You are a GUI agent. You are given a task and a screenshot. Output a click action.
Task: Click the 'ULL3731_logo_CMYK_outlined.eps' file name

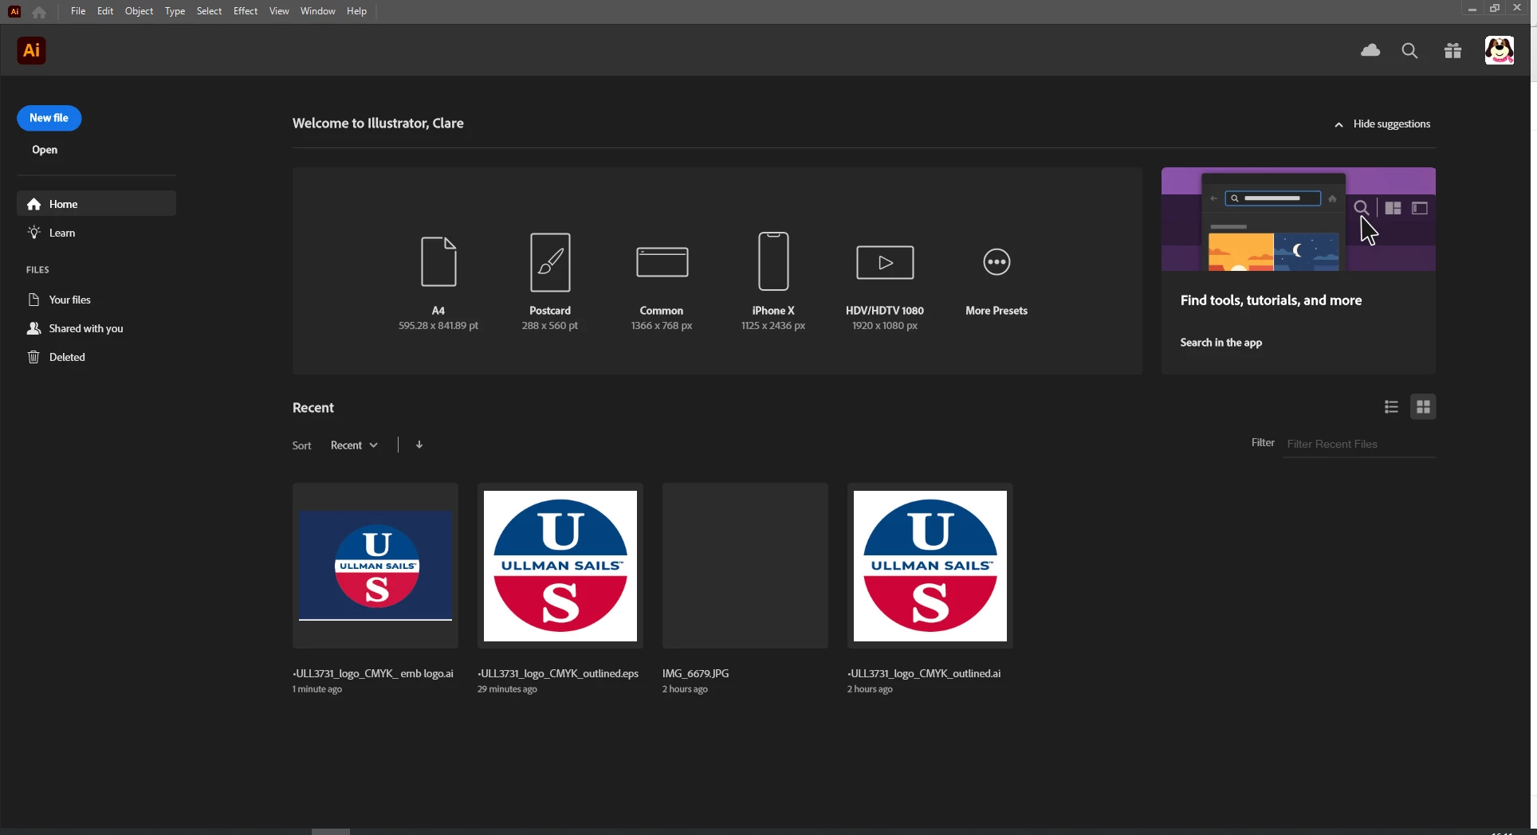558,674
